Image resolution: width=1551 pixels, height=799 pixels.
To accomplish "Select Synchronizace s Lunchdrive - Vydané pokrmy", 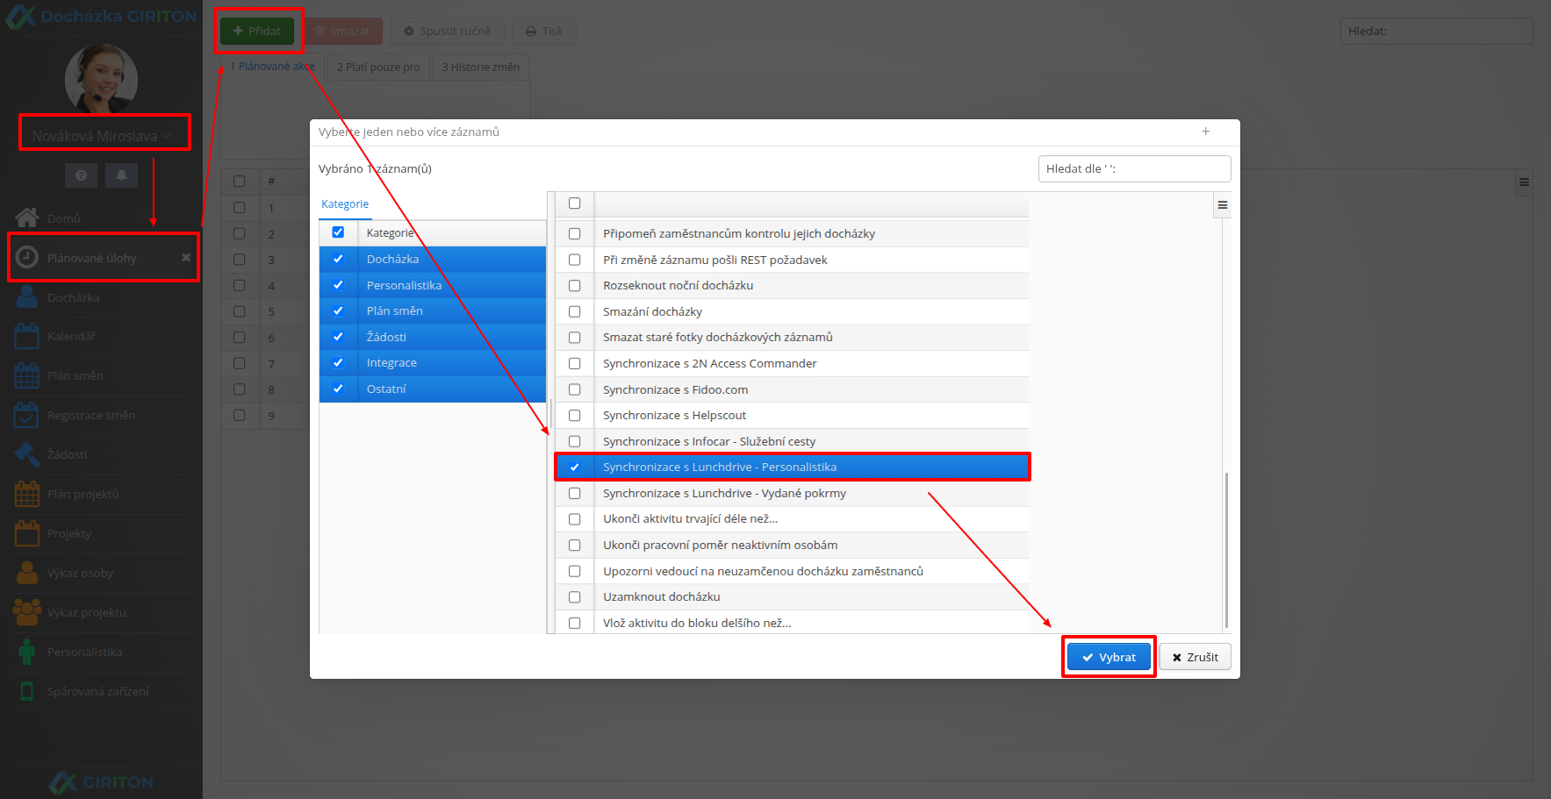I will point(792,493).
